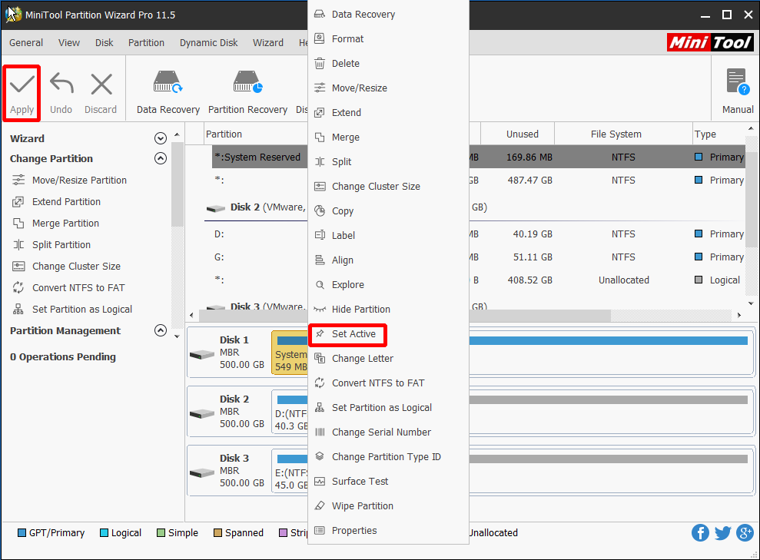
Task: Click the Properties menu icon
Action: 320,531
